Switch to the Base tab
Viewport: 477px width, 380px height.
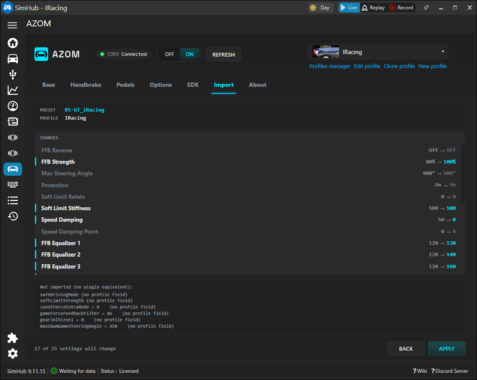click(49, 85)
